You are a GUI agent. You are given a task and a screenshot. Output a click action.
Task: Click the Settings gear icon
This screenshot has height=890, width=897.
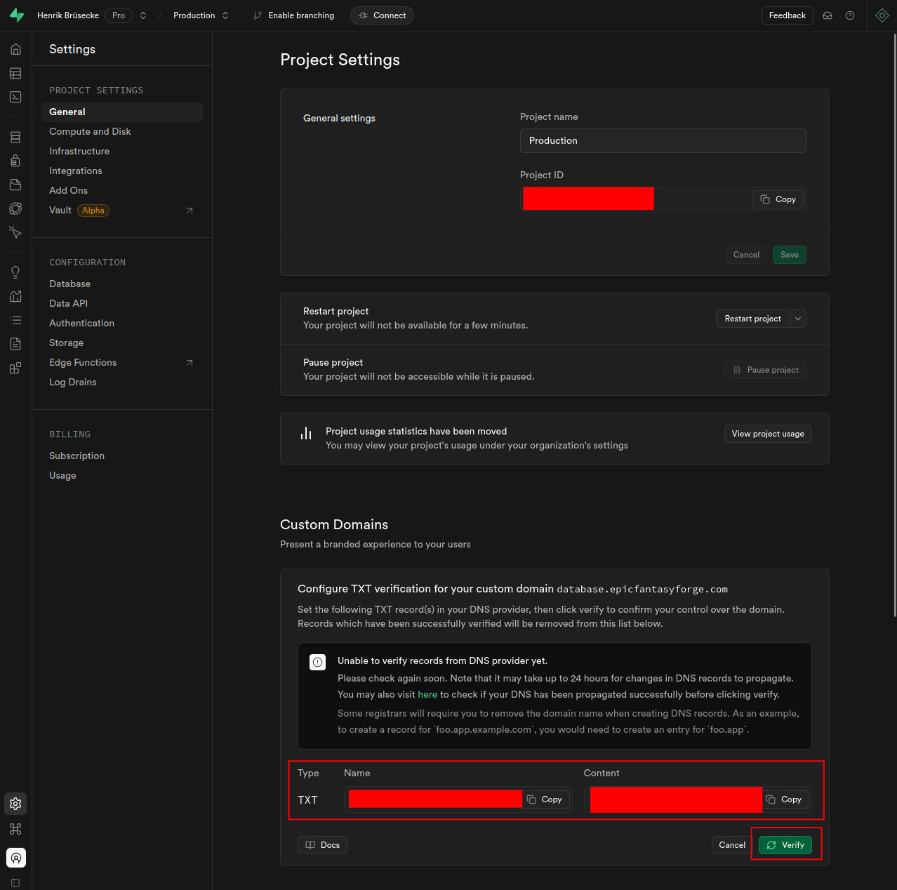[x=15, y=804]
